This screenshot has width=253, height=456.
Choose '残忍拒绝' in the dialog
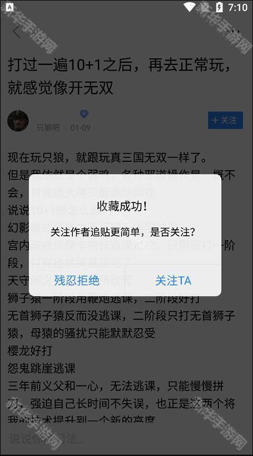(77, 280)
